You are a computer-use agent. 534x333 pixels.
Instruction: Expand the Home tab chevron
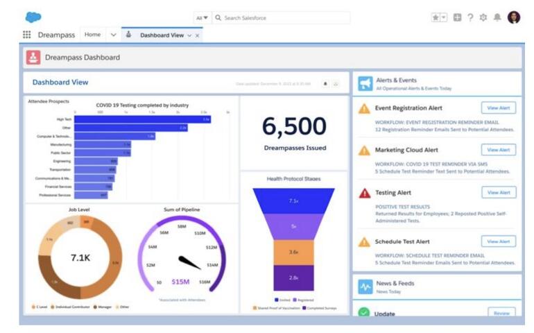point(114,35)
